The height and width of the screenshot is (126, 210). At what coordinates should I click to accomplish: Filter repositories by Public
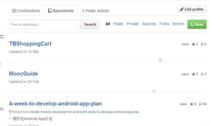click(119, 24)
